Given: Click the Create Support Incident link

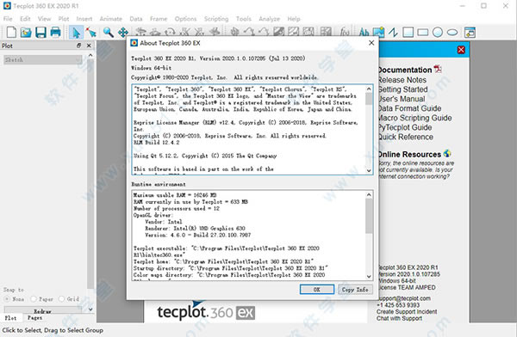Looking at the screenshot, I should point(407,312).
